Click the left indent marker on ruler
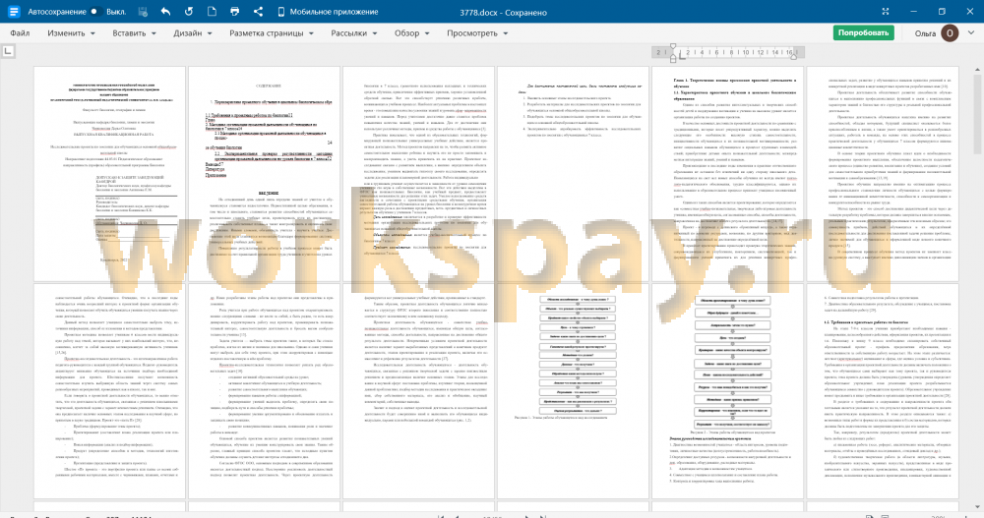The height and width of the screenshot is (518, 984). pyautogui.click(x=673, y=58)
